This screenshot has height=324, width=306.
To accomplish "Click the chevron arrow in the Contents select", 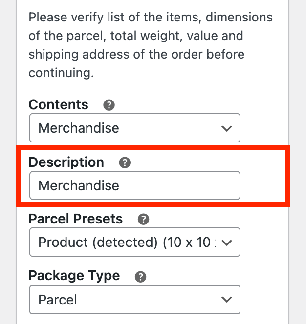I will tap(226, 129).
